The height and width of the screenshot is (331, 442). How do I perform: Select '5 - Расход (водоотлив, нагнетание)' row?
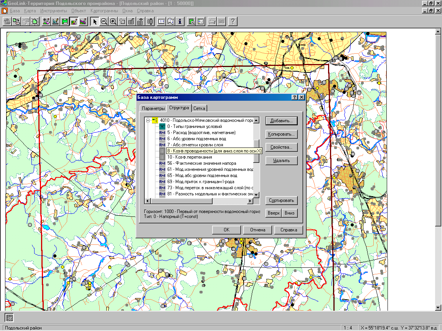coord(201,133)
